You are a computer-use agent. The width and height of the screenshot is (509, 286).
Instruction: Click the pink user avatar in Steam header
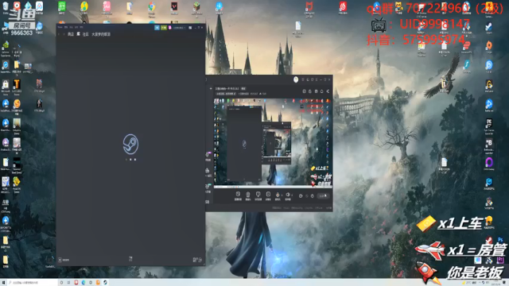[169, 28]
